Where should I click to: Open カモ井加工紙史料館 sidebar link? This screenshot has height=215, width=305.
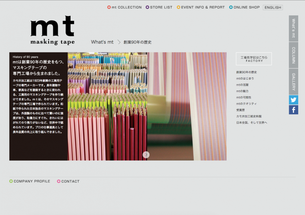click(x=249, y=116)
